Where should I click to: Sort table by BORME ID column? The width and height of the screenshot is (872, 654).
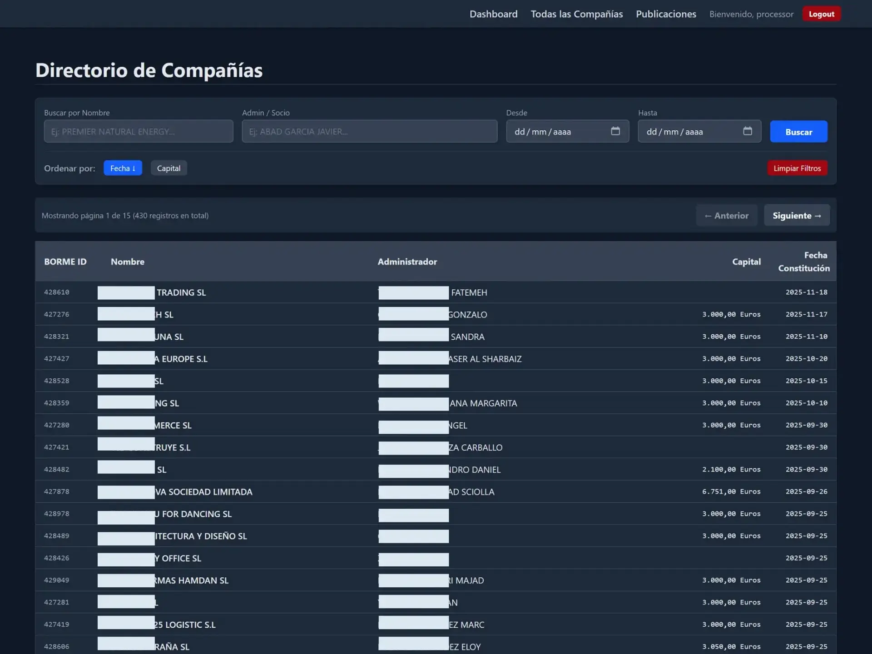pyautogui.click(x=65, y=261)
